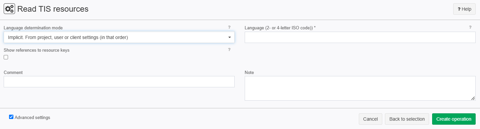Click the Advanced settings label text
Image resolution: width=480 pixels, height=129 pixels.
click(32, 117)
